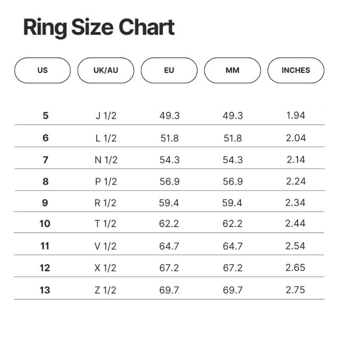Select the EU value 62.2
339x339 pixels.
[x=169, y=223]
